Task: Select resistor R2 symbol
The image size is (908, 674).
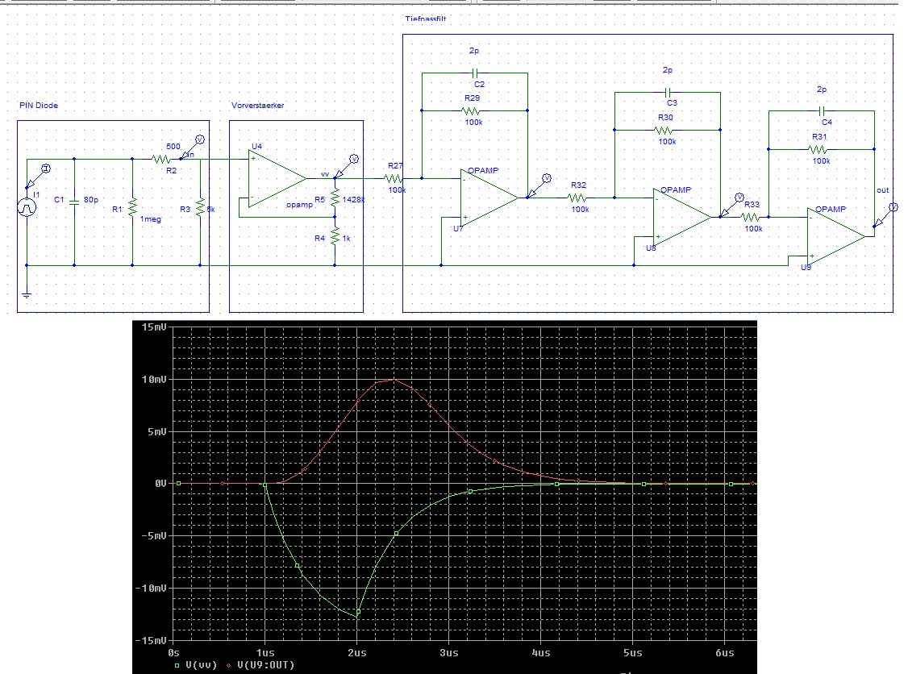Action: pyautogui.click(x=160, y=159)
